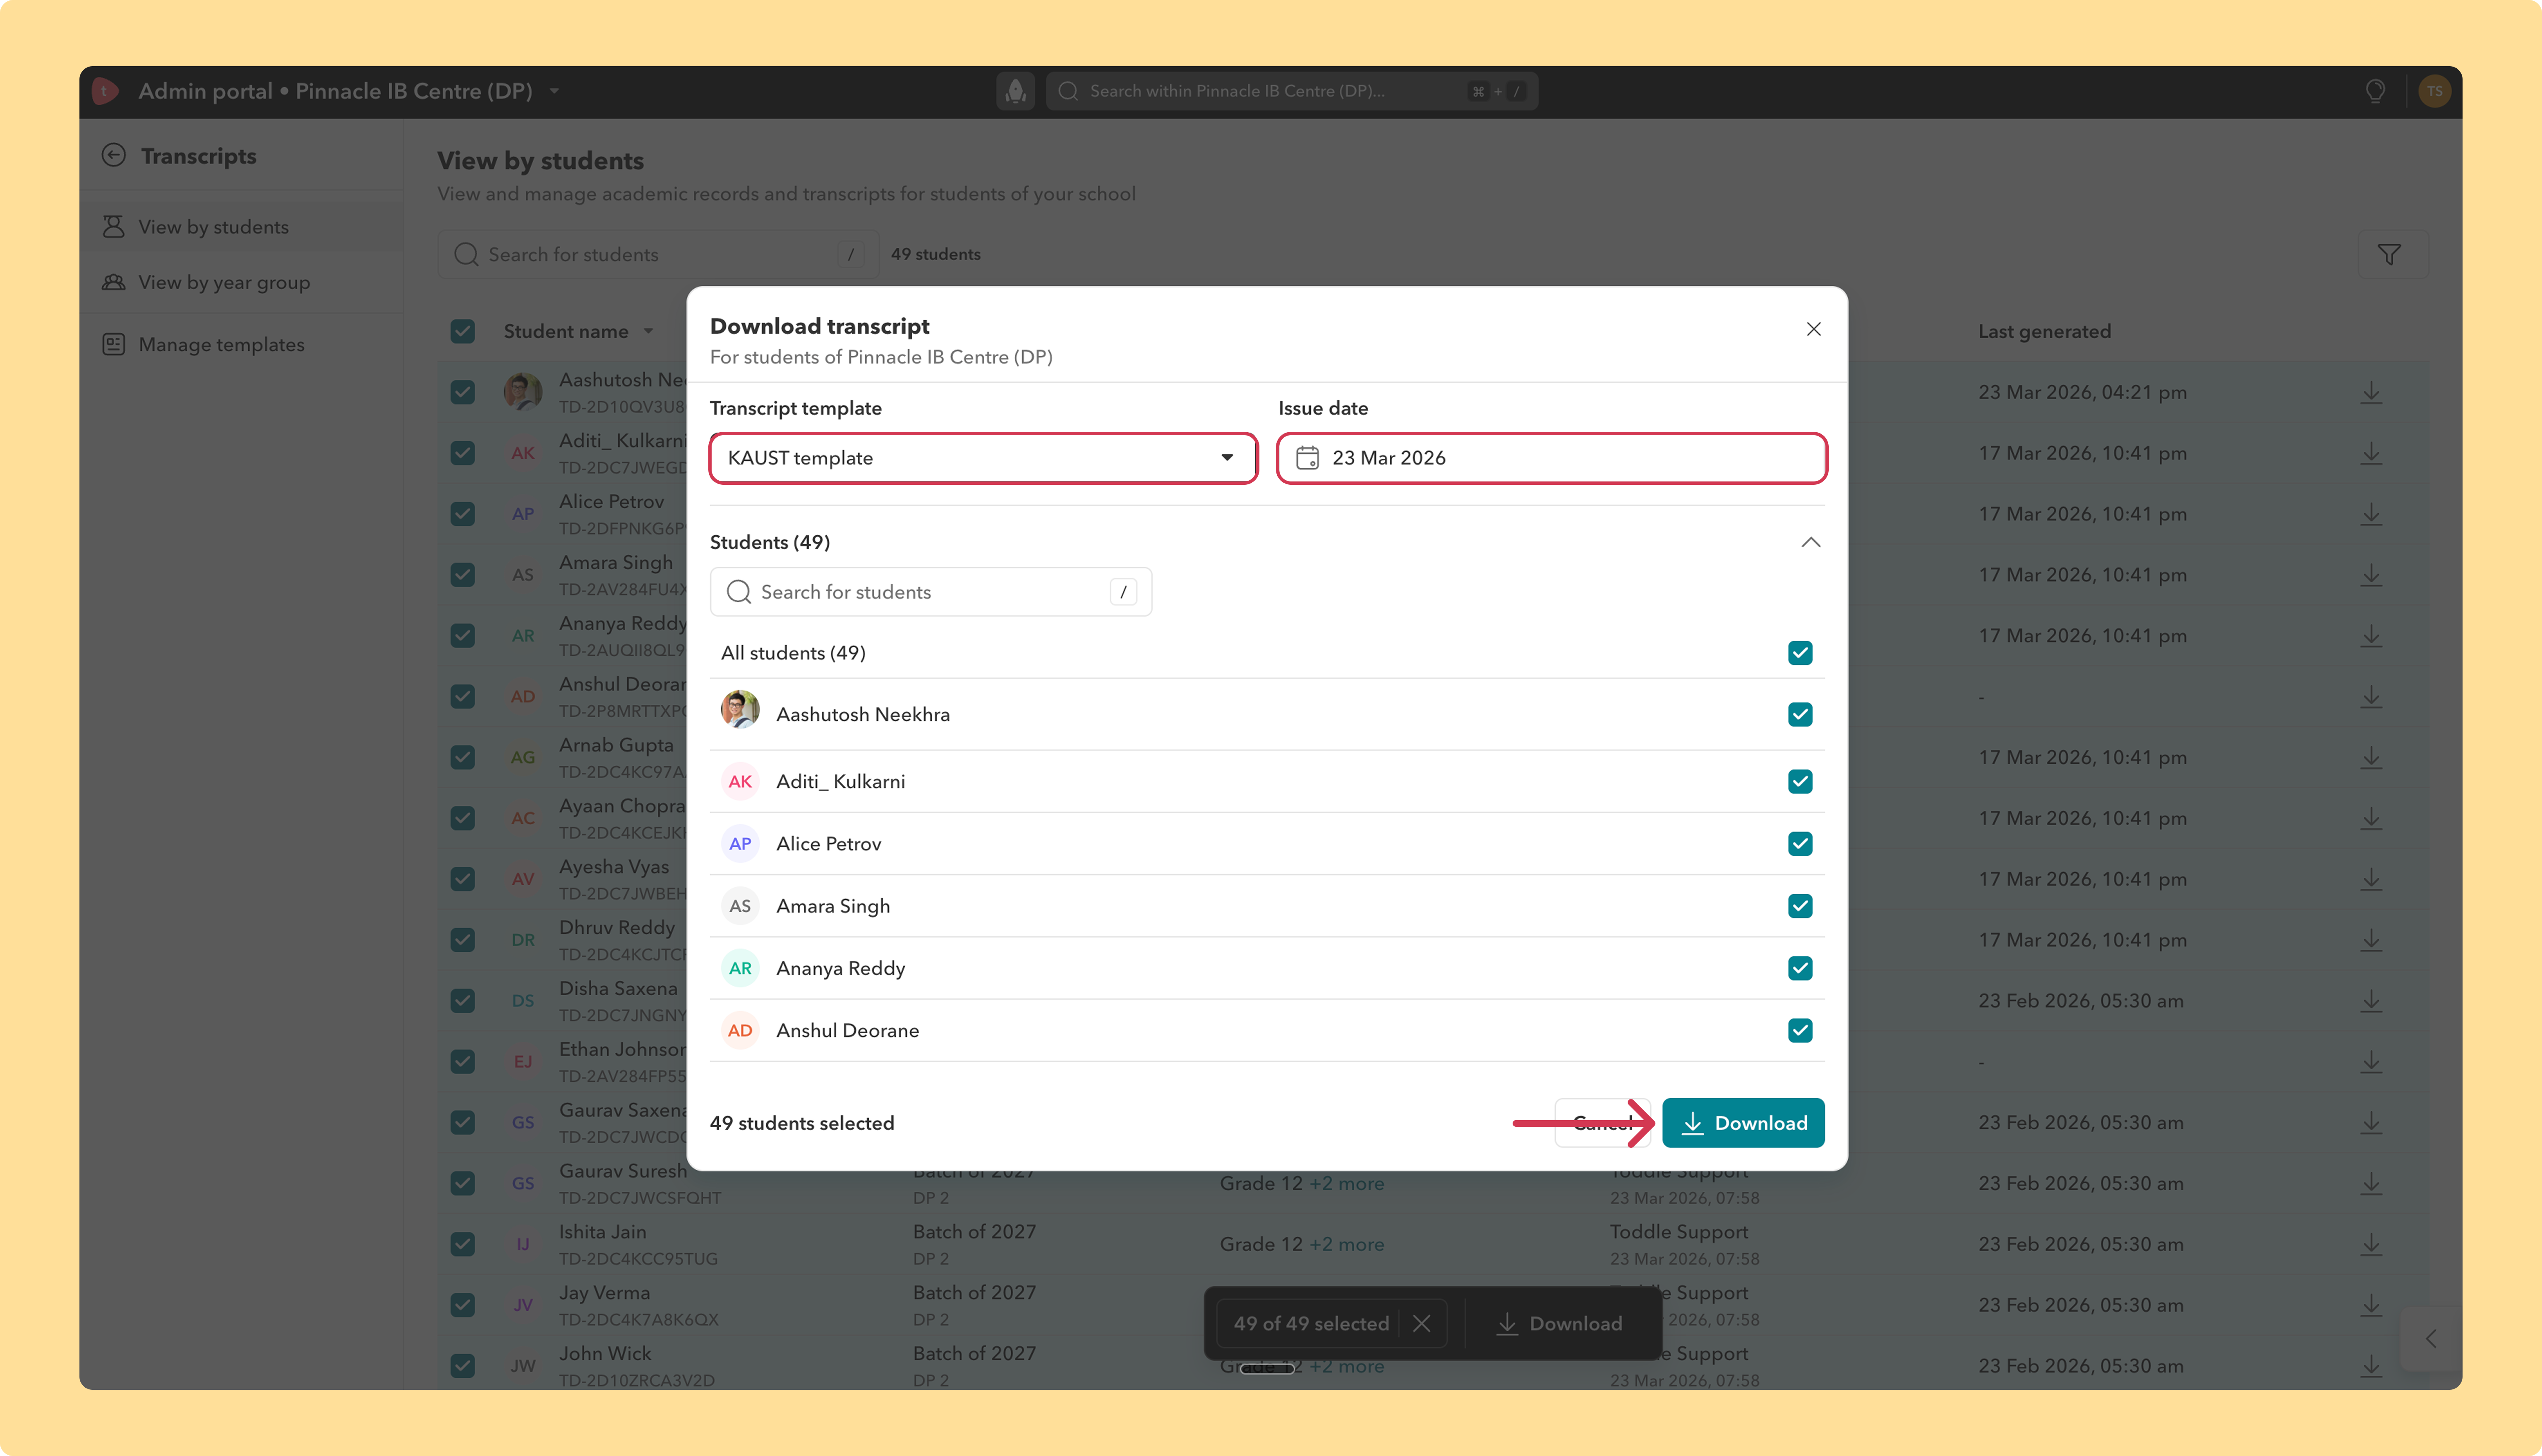The height and width of the screenshot is (1456, 2542).
Task: Click the calendar icon in Issue date
Action: pyautogui.click(x=1307, y=458)
